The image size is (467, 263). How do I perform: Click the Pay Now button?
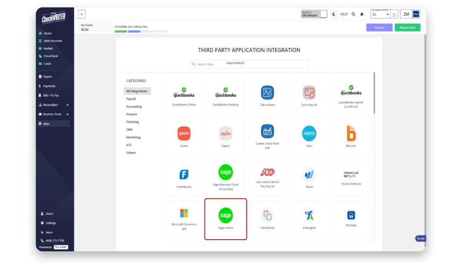point(379,28)
